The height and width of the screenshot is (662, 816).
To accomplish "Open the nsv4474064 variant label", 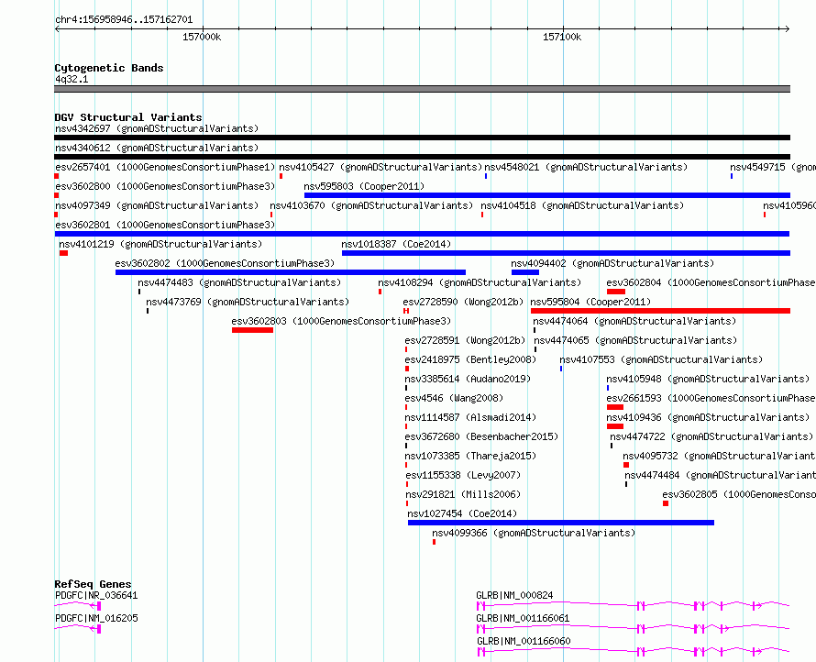I will [634, 321].
